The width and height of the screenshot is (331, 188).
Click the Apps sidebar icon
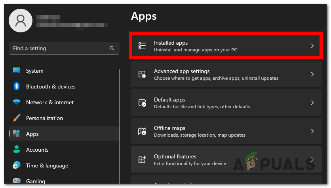17,133
